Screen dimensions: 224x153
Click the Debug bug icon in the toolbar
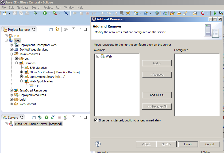(35, 13)
